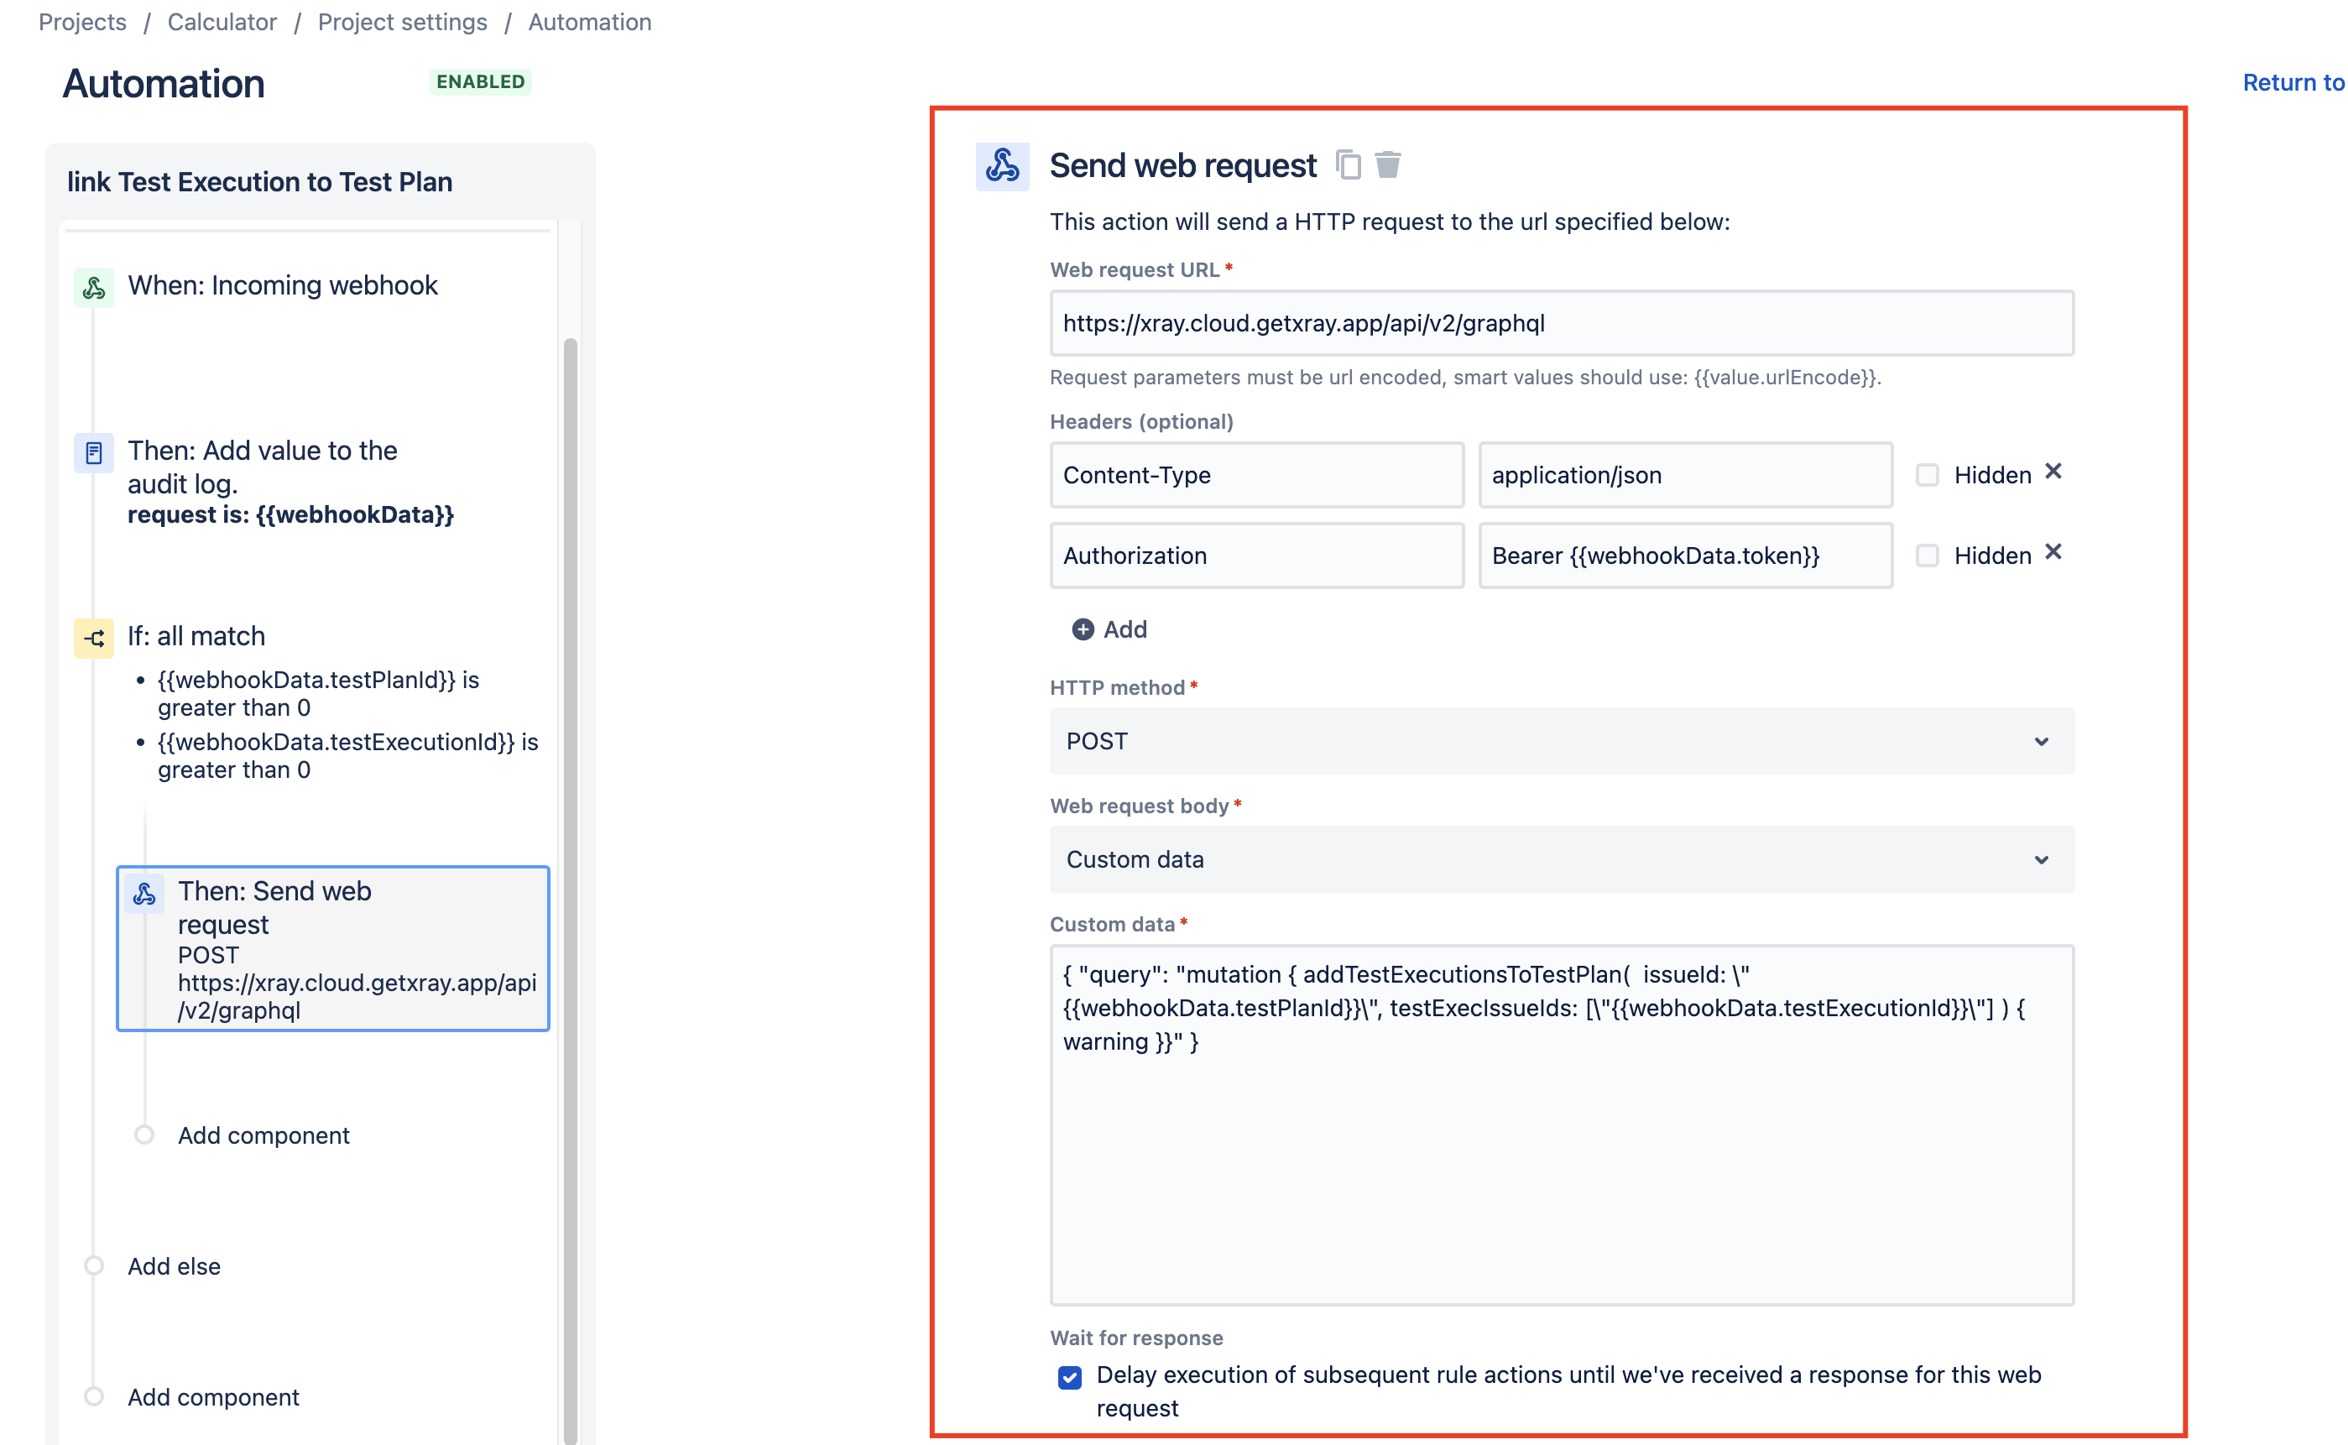
Task: Click the testExecutionId greater than 0 condition
Action: coord(348,756)
